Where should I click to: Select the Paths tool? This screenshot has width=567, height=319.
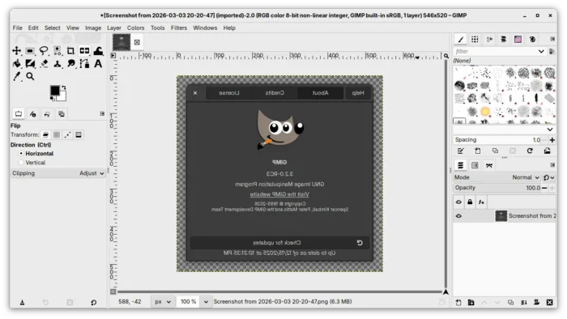(x=84, y=64)
